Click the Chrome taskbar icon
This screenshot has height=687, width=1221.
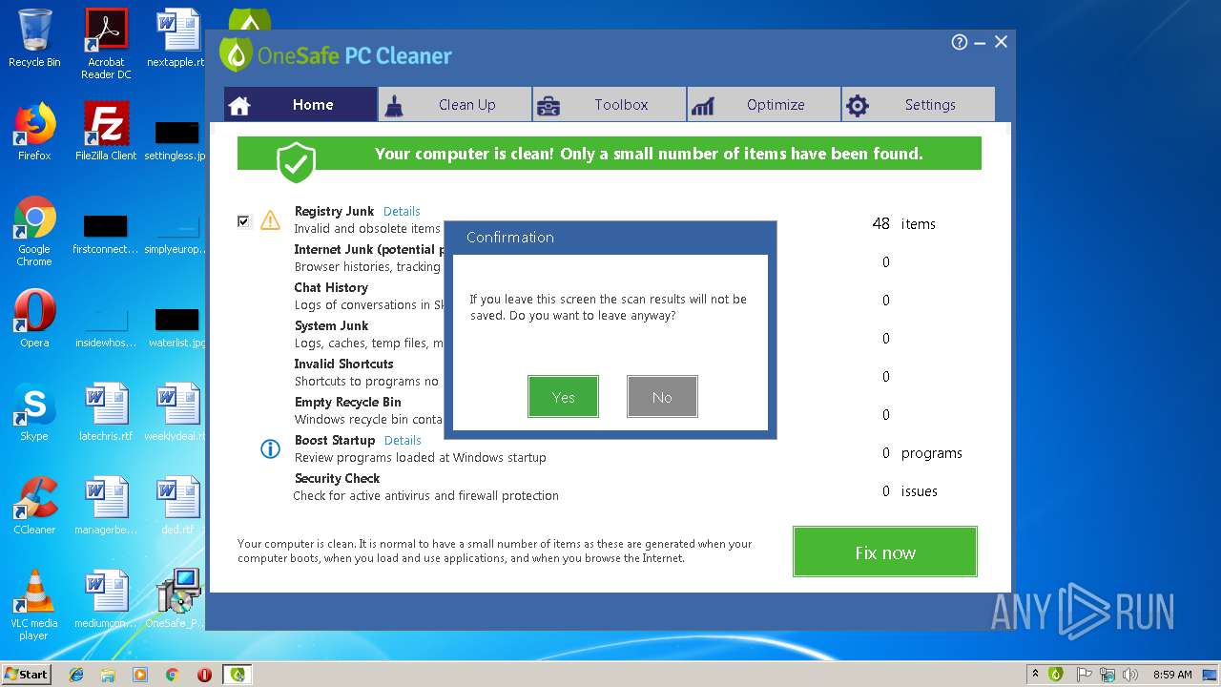(x=172, y=675)
